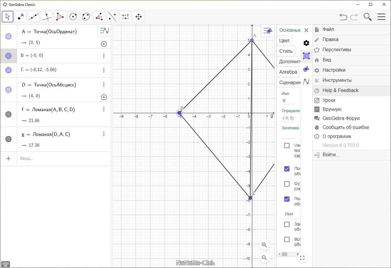
Task: Choose the Perpendicular Line tool
Action: (x=47, y=17)
